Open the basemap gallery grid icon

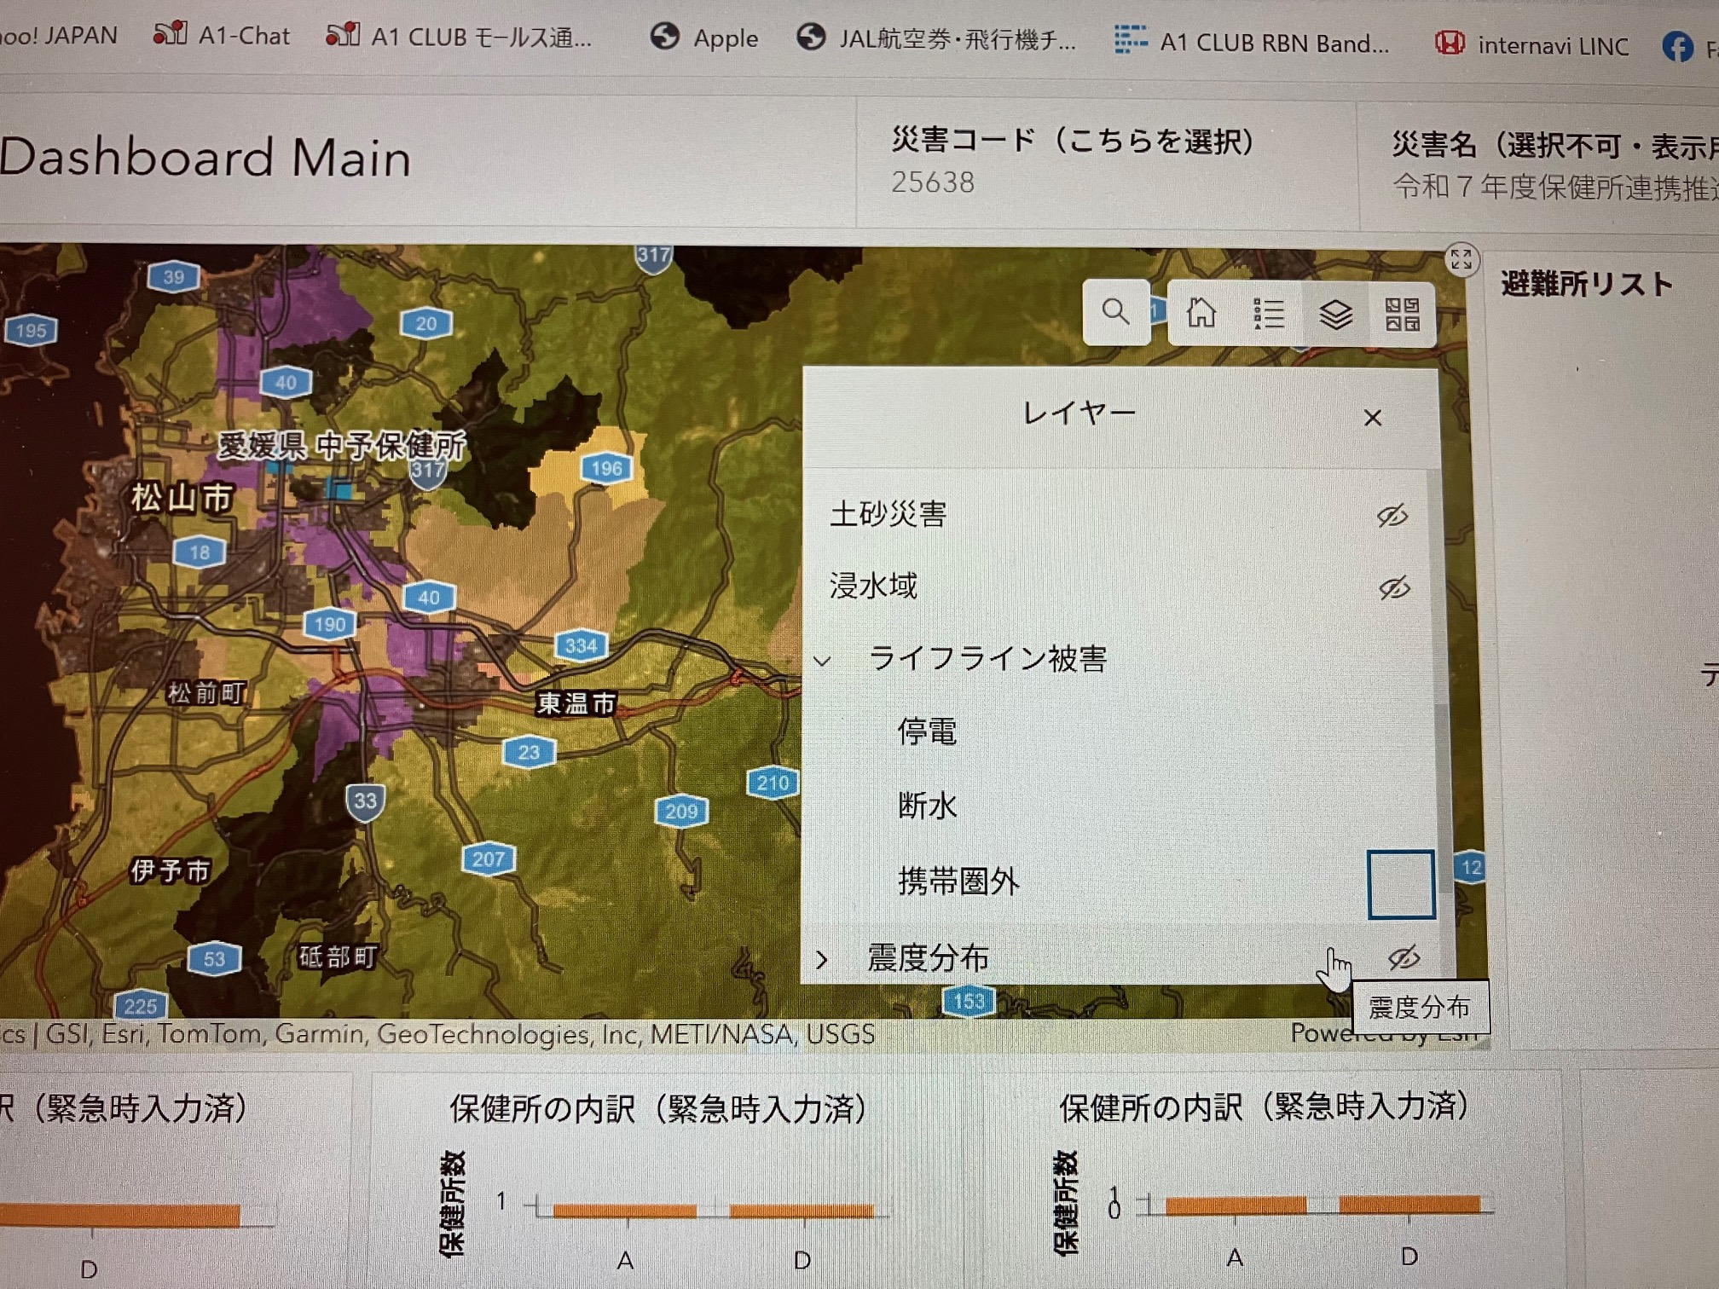(x=1402, y=315)
